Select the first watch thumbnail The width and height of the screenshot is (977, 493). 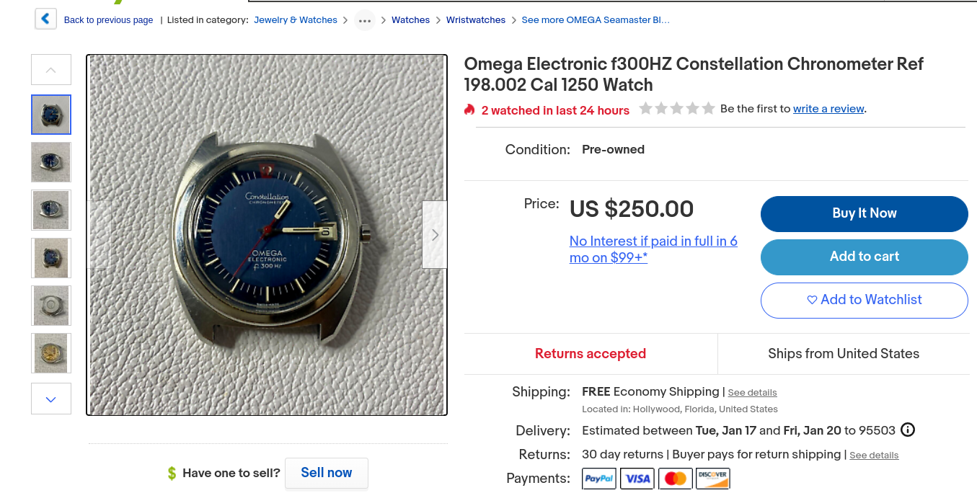click(x=51, y=115)
